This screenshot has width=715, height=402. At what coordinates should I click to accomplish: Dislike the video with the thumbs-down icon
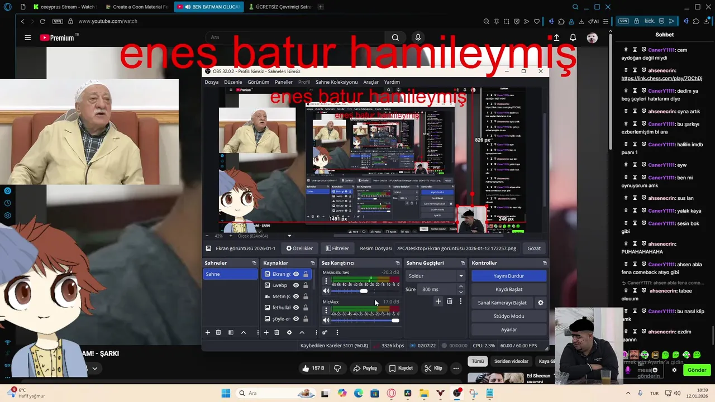(337, 368)
